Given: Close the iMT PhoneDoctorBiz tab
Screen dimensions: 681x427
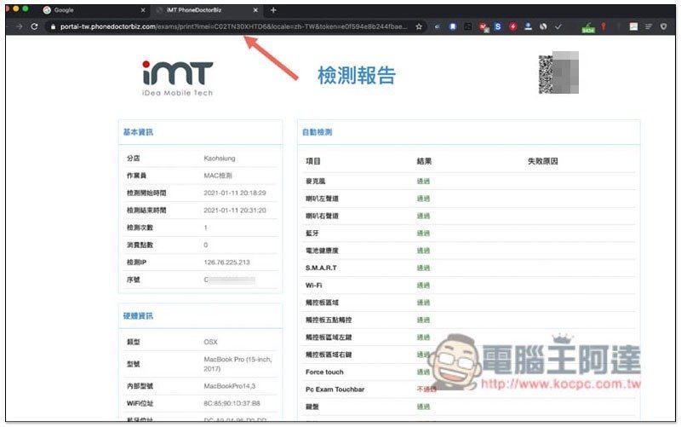Looking at the screenshot, I should pyautogui.click(x=254, y=10).
